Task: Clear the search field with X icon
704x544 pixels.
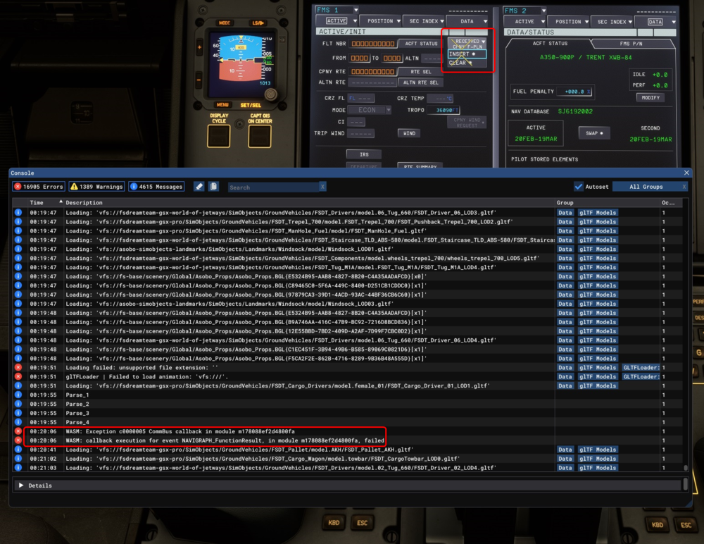Action: [x=322, y=187]
